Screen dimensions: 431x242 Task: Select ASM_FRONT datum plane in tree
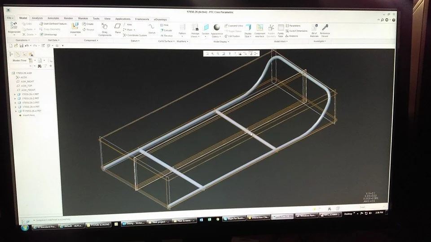pos(26,90)
